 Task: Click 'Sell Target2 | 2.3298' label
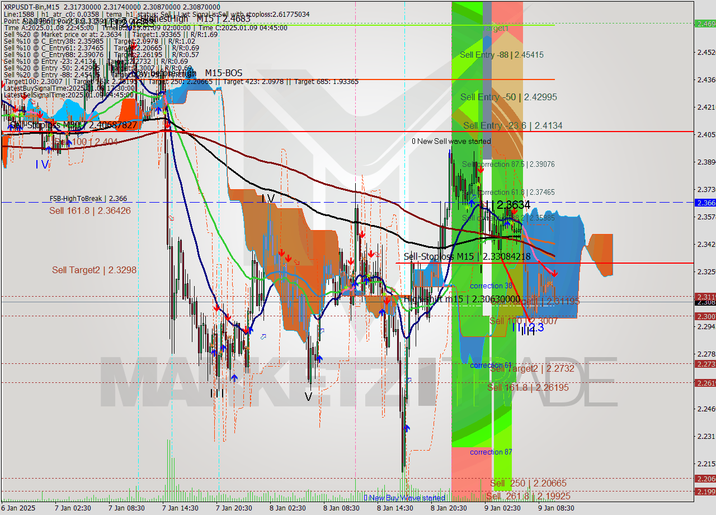[95, 270]
